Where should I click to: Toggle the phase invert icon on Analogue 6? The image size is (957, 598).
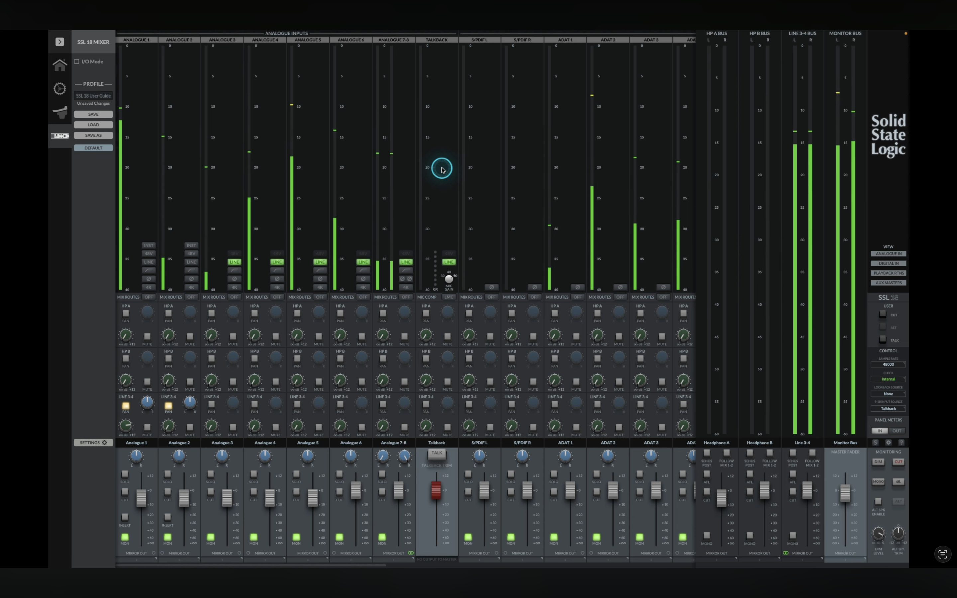click(x=363, y=279)
